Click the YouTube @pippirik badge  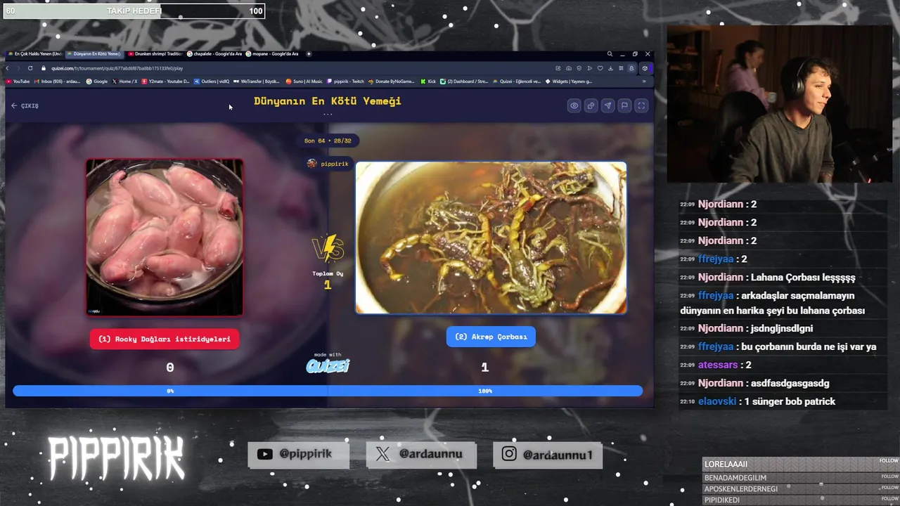tap(299, 454)
